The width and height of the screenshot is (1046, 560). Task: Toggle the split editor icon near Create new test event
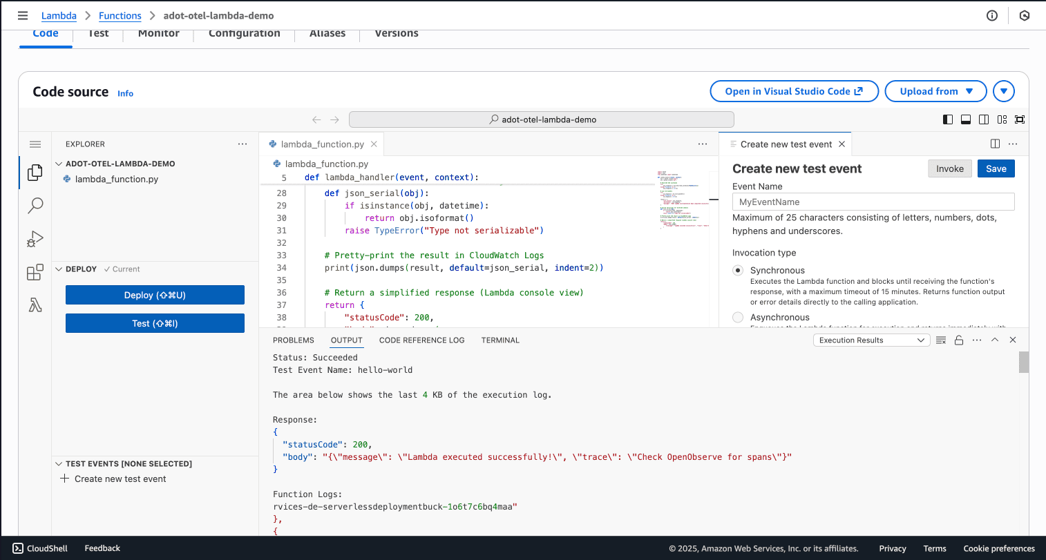click(994, 144)
